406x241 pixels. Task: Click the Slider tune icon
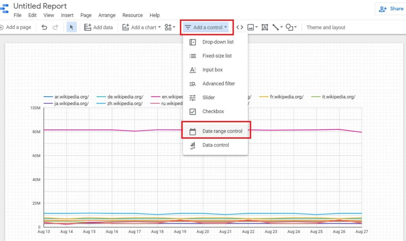click(x=193, y=98)
